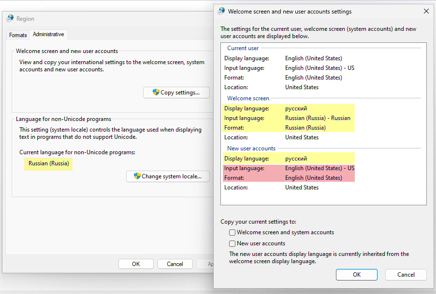Click highlighted Russian (Russia) system locale text
This screenshot has width=436, height=294.
coord(49,163)
